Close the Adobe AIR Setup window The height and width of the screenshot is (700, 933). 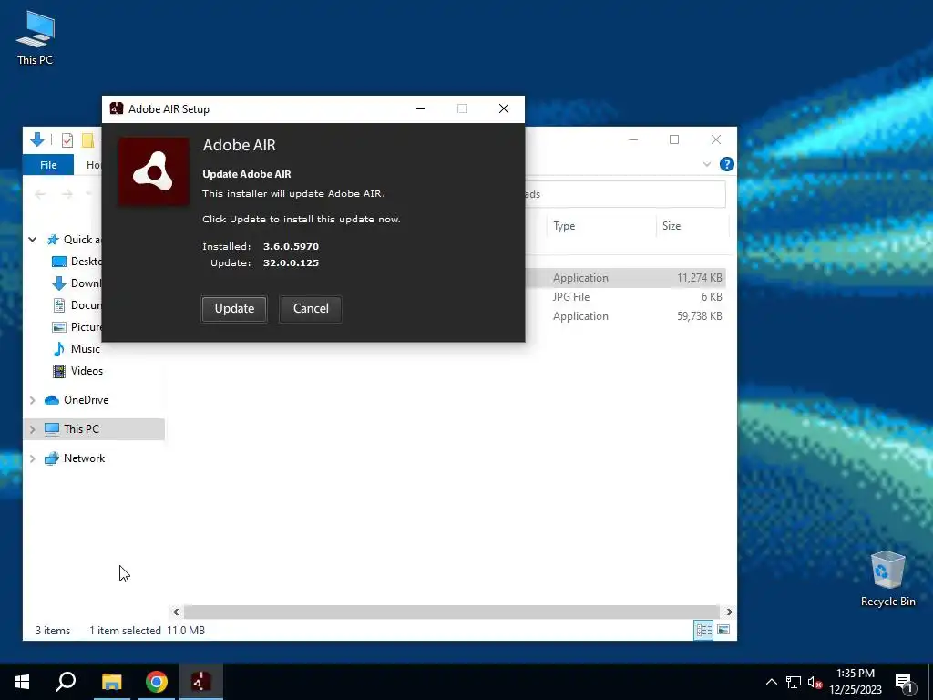(x=503, y=109)
